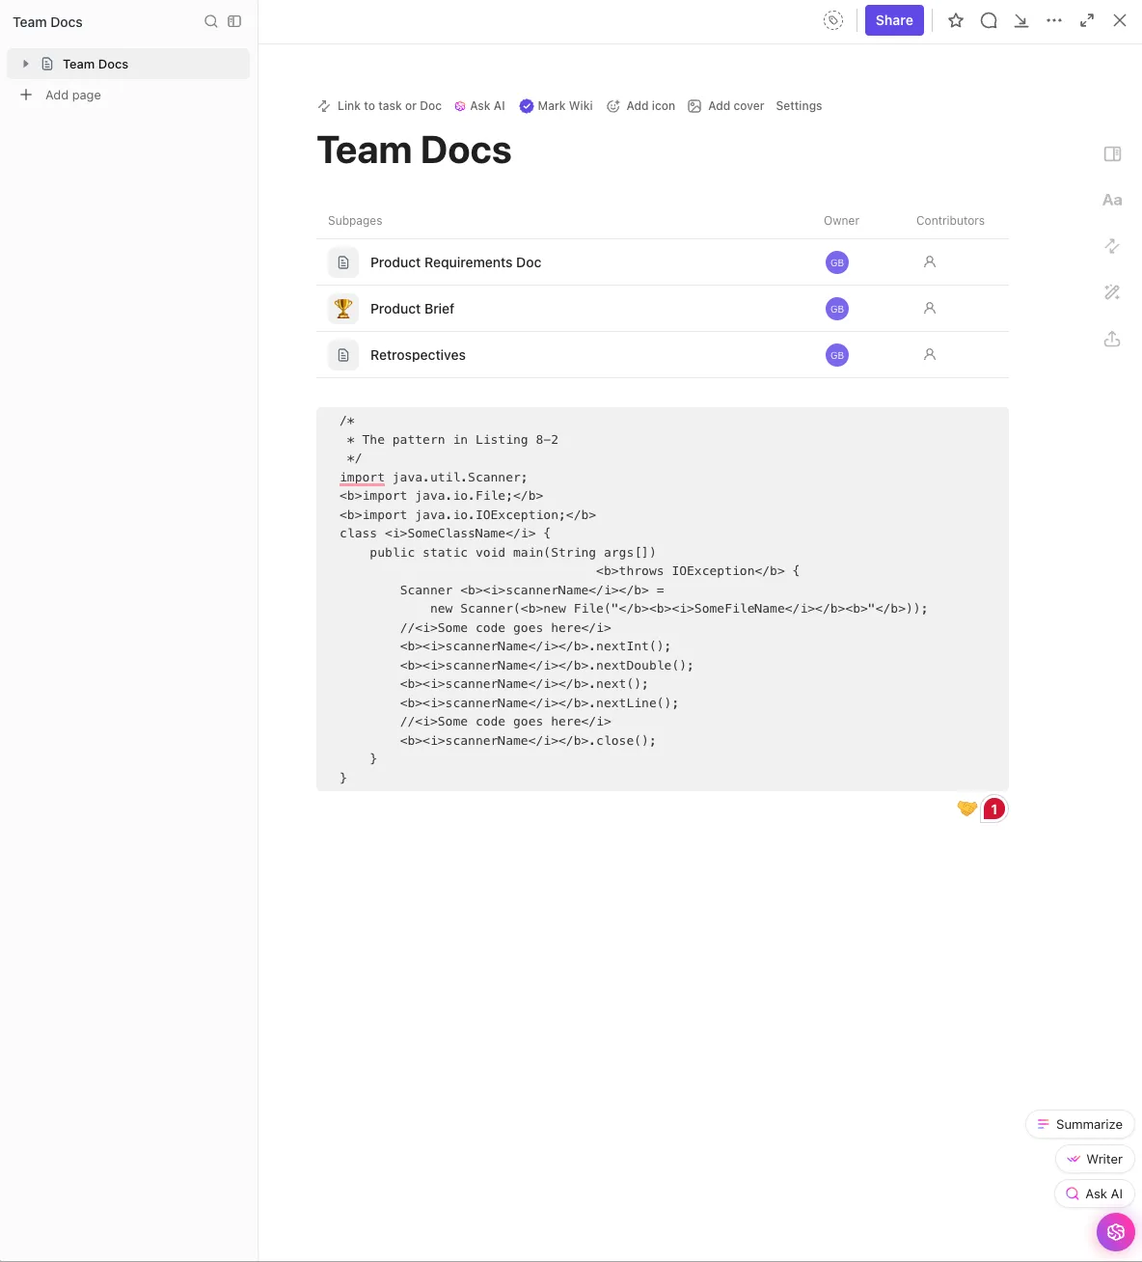Toggle Mark Wiki on this doc
1142x1262 pixels.
556,106
